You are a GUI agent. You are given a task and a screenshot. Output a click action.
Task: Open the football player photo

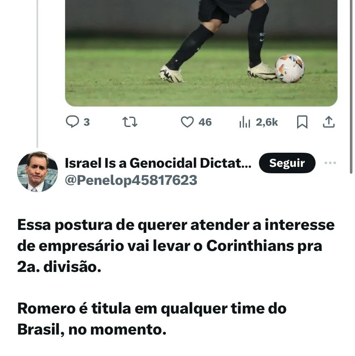[x=201, y=51]
